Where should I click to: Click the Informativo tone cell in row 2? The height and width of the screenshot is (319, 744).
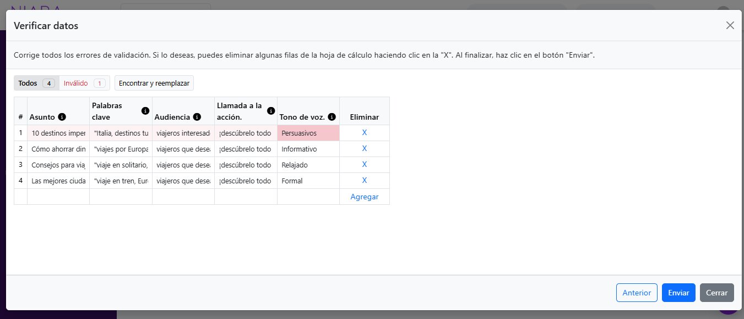tap(308, 148)
